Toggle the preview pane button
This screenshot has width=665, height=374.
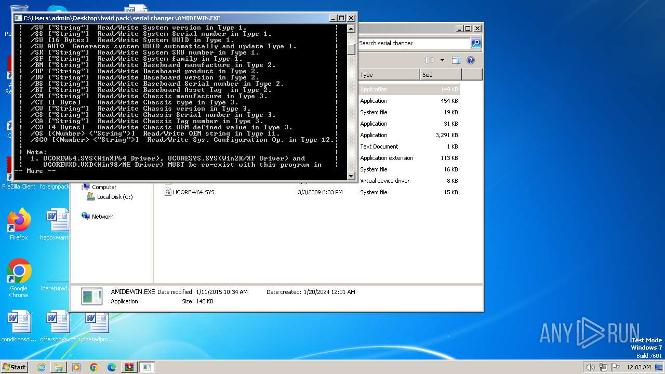pyautogui.click(x=456, y=60)
